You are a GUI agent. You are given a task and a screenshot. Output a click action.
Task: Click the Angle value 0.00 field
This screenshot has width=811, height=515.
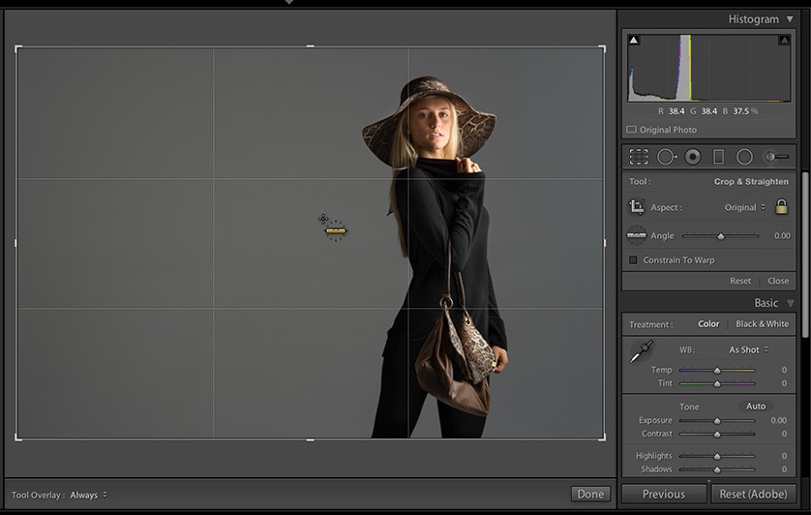pos(782,235)
